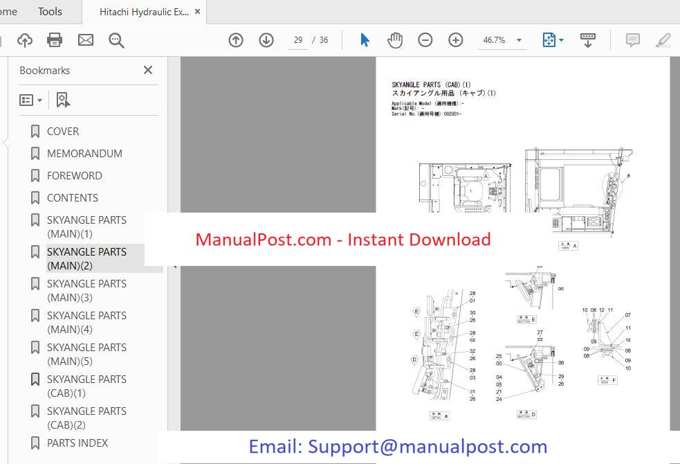680x464 pixels.
Task: Zoom in with the plus icon
Action: coord(456,40)
